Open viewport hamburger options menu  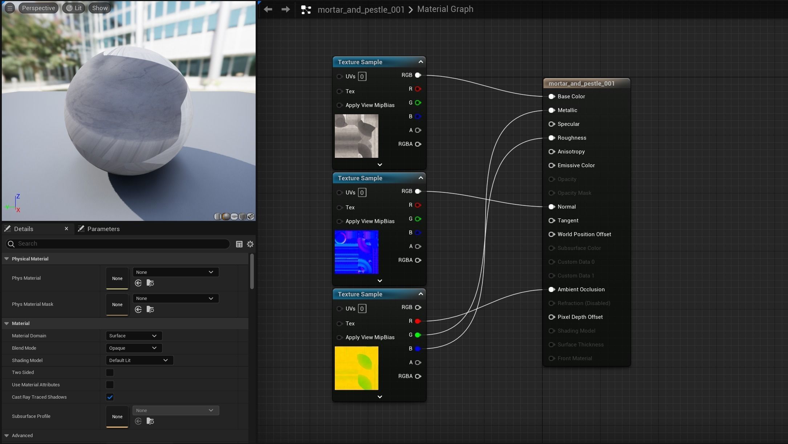pos(10,8)
